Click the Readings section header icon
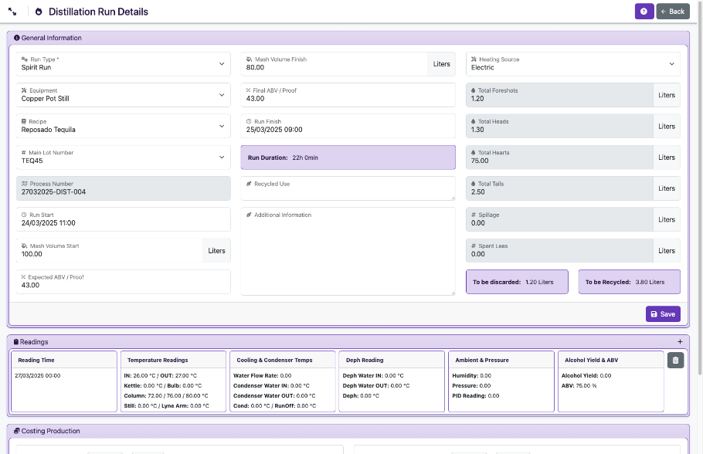The height and width of the screenshot is (454, 703). click(x=16, y=341)
